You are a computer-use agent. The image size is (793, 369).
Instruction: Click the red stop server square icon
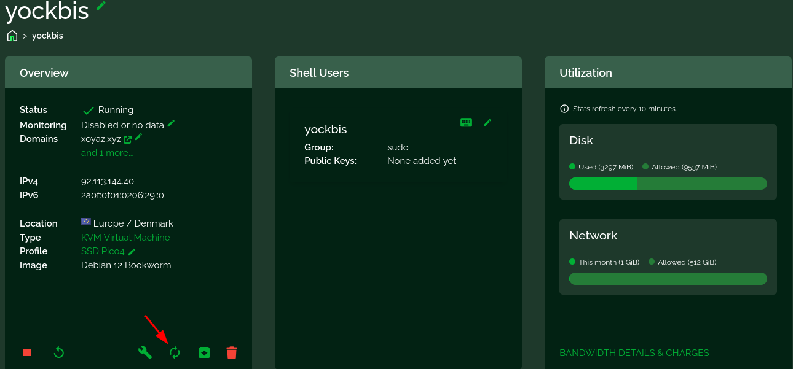click(x=27, y=352)
